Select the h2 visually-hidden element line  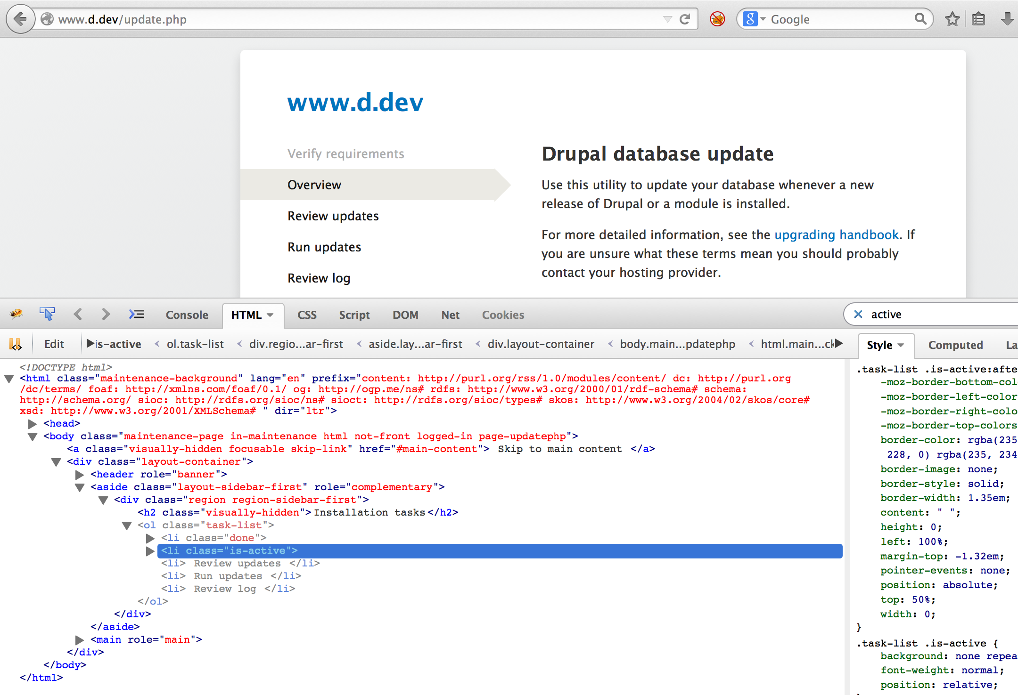point(298,512)
